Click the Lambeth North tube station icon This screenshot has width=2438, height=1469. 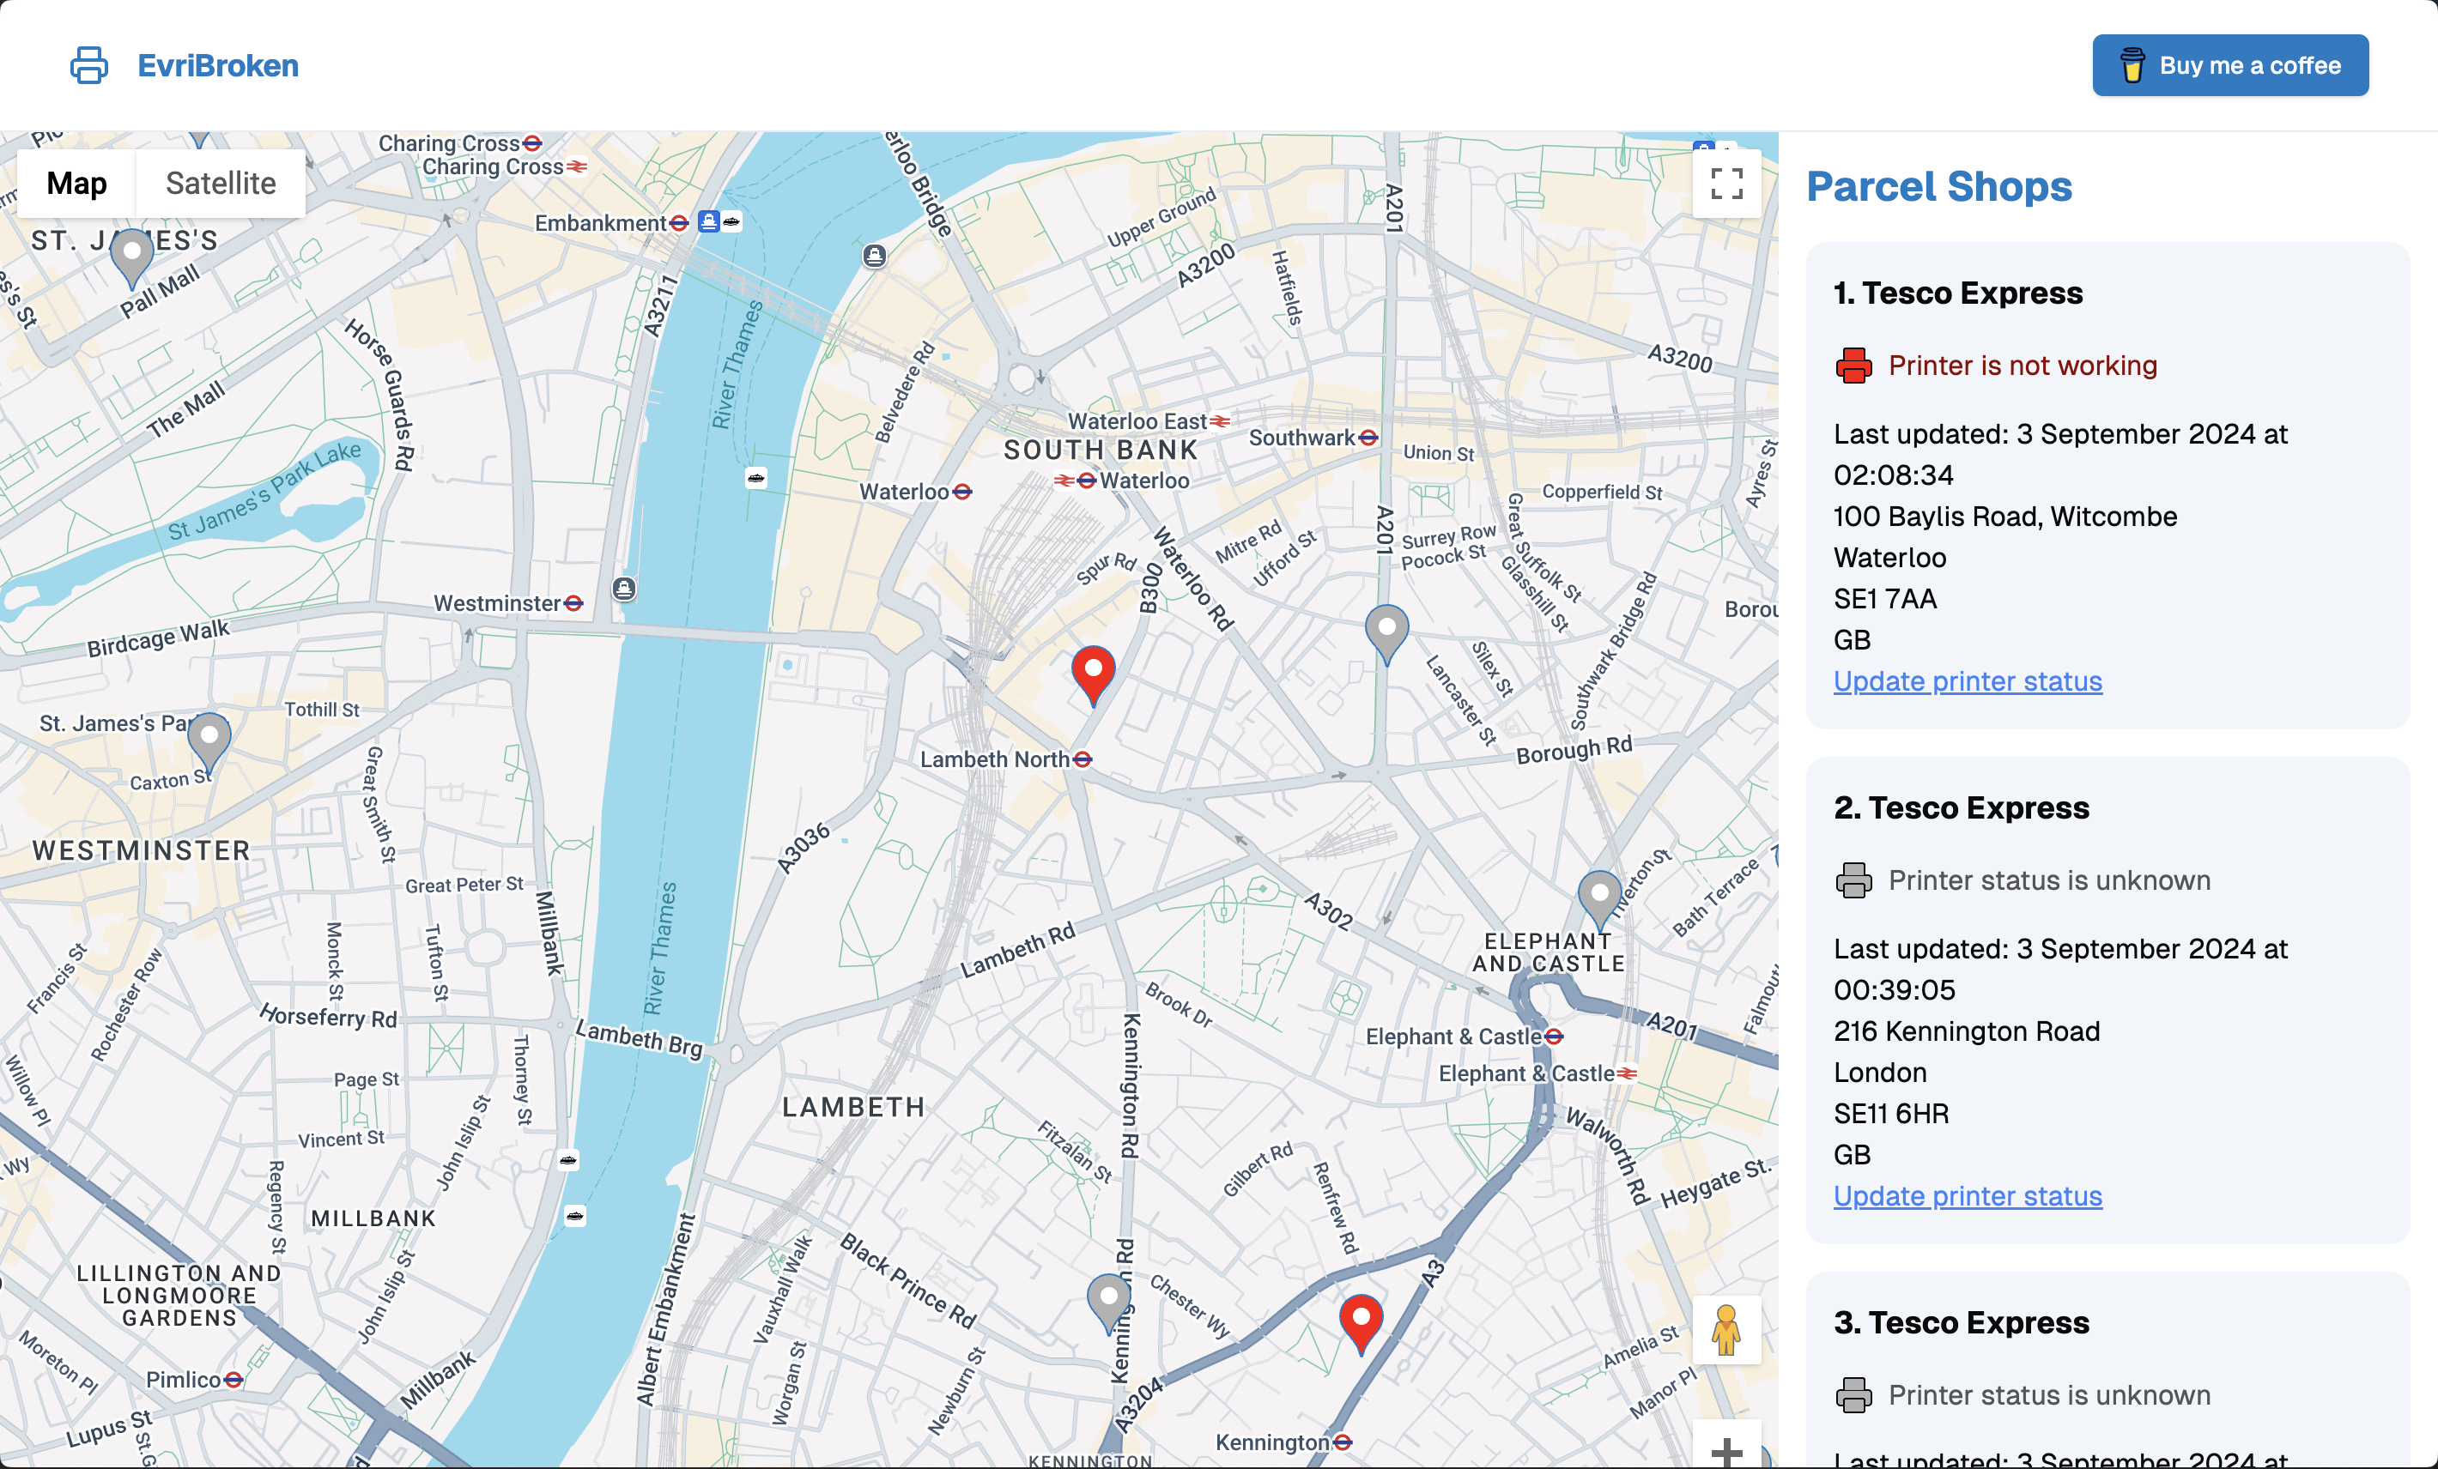tap(1083, 759)
